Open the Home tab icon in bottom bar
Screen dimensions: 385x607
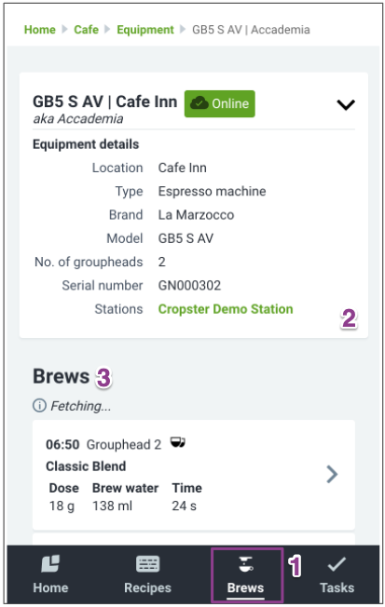50,563
